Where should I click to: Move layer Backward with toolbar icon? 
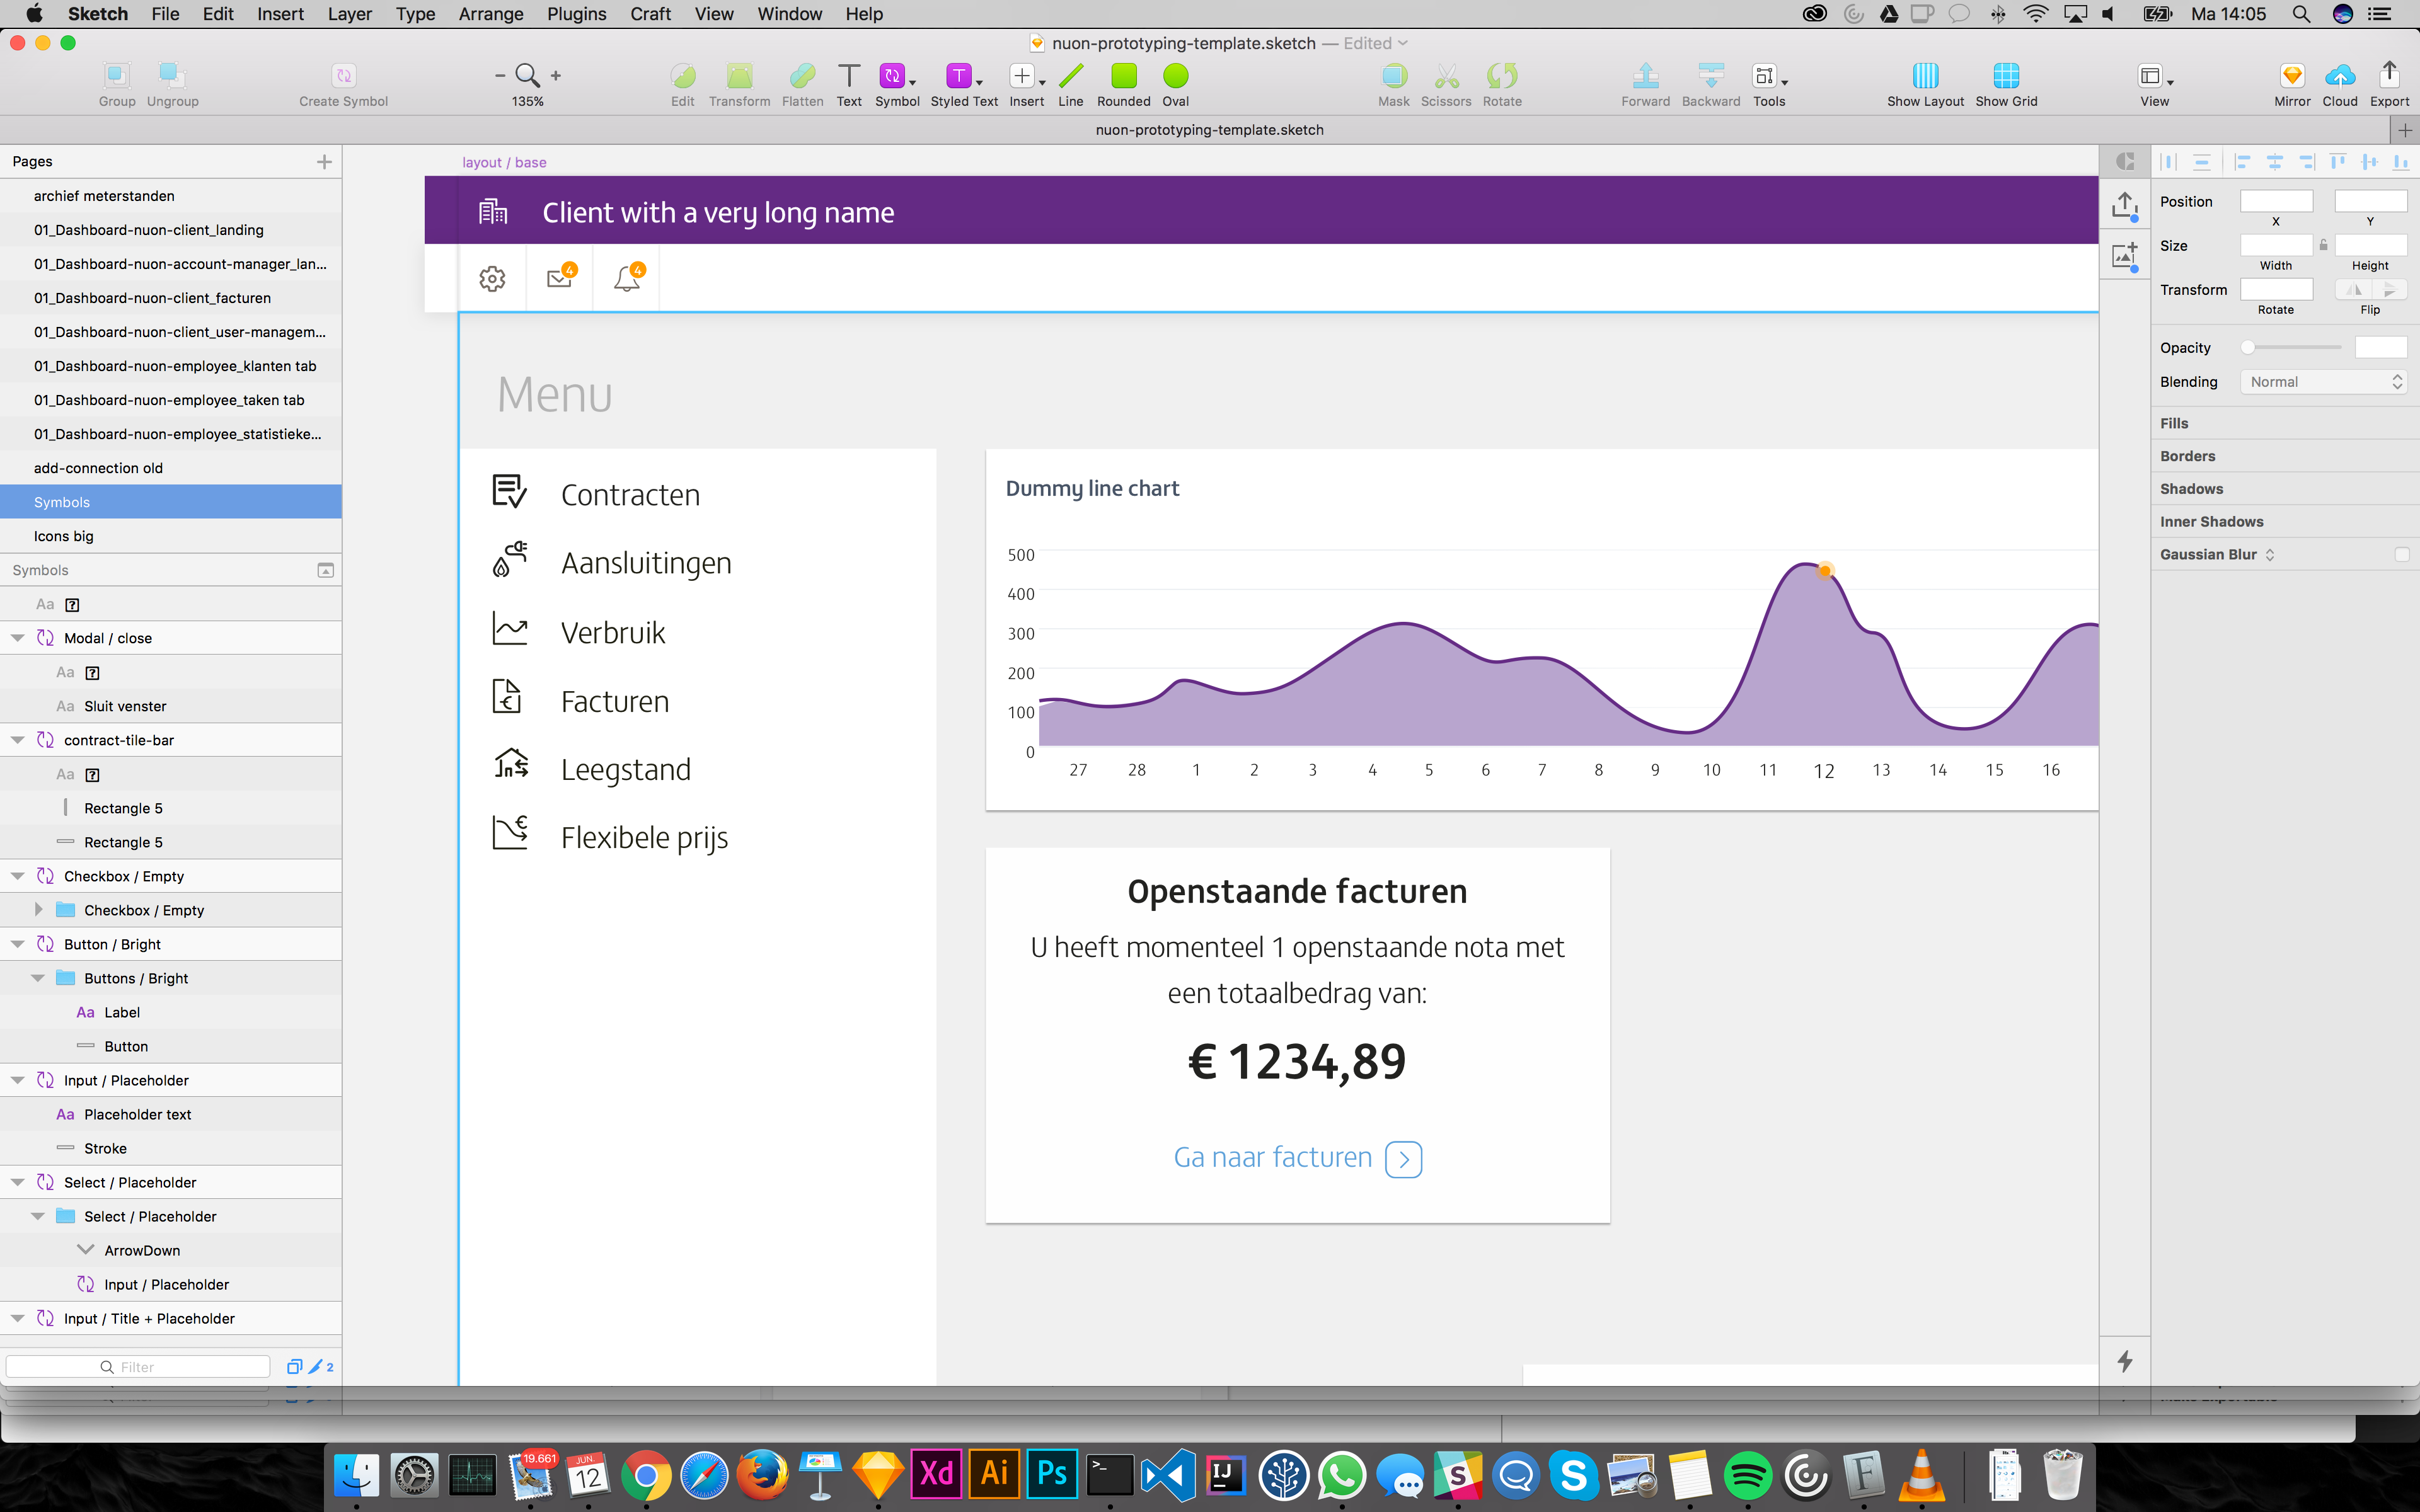pos(1711,76)
